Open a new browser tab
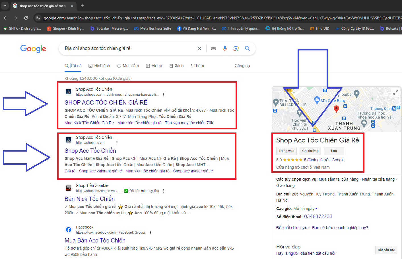 (82, 6)
